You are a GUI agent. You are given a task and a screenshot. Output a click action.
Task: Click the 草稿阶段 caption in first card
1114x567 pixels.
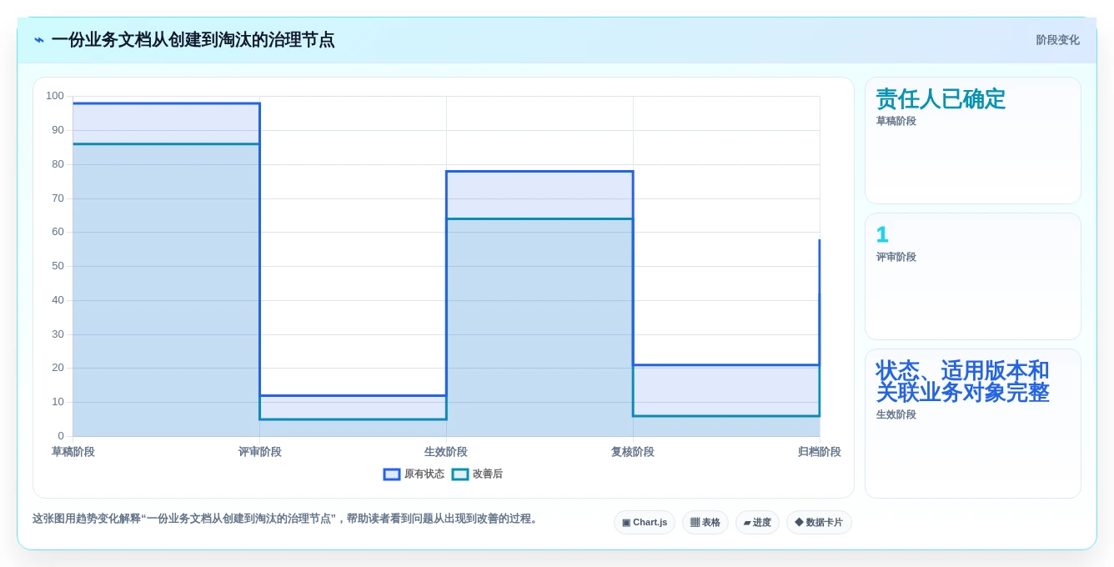pyautogui.click(x=896, y=121)
